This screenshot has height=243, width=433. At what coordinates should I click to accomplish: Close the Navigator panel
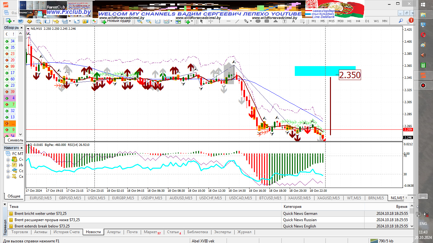(x=22, y=148)
